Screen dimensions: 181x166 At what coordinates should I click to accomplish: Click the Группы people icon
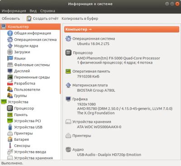click(x=10, y=96)
